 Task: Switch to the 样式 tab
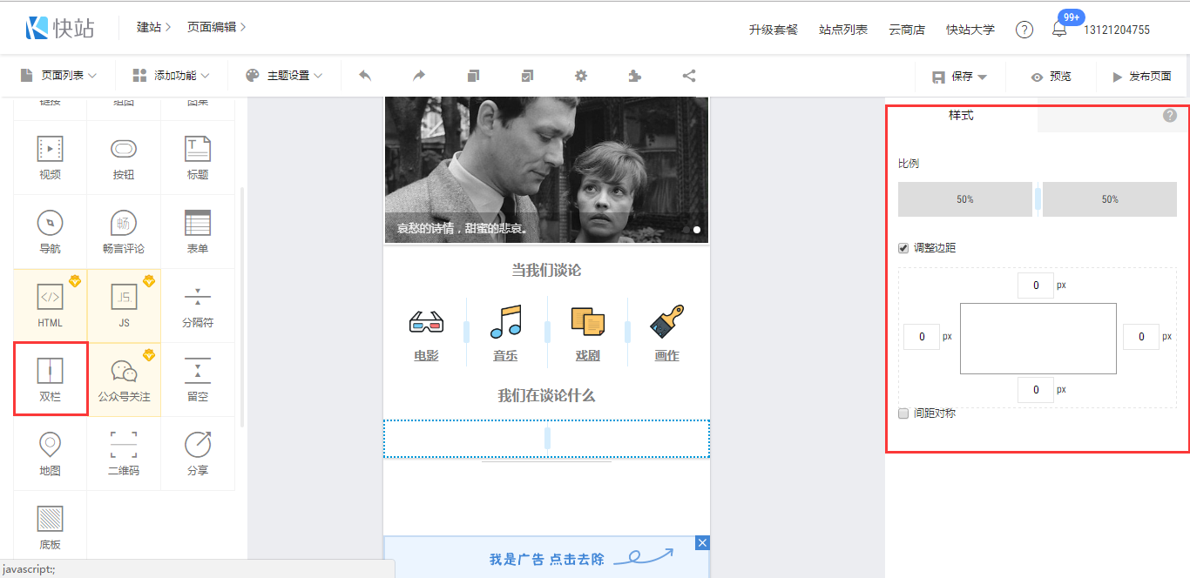[x=961, y=116]
